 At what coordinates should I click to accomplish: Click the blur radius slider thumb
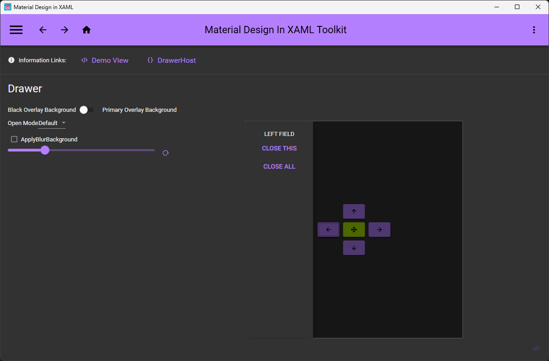tap(45, 150)
